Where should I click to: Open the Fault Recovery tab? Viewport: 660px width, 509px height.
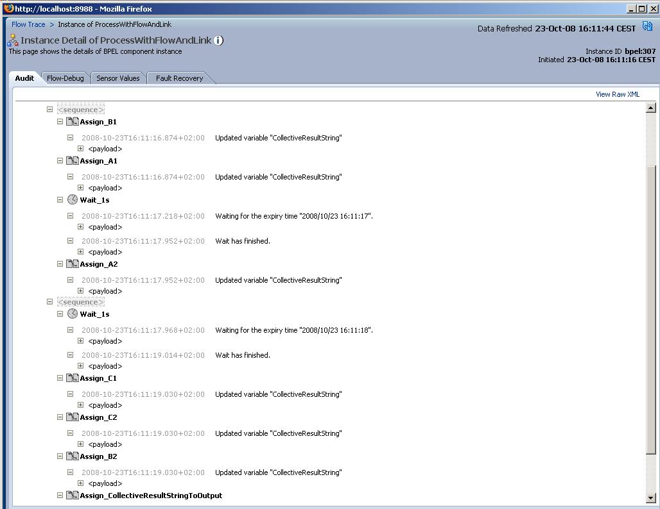tap(179, 78)
